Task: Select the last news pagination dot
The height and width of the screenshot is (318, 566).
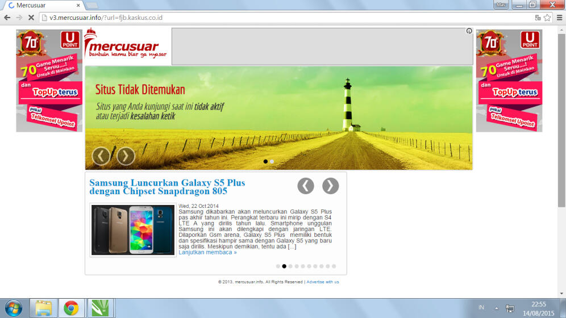Action: pyautogui.click(x=334, y=266)
